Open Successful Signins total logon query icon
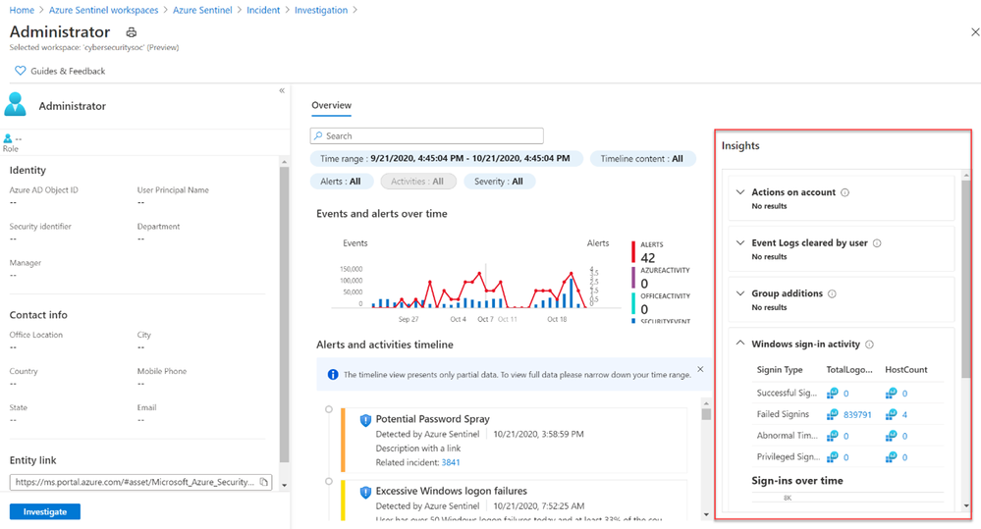This screenshot has height=529, width=981. pyautogui.click(x=832, y=393)
